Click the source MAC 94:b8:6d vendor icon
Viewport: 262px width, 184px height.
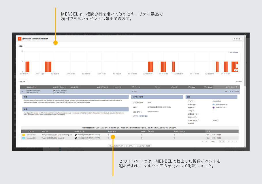[x=213, y=104]
